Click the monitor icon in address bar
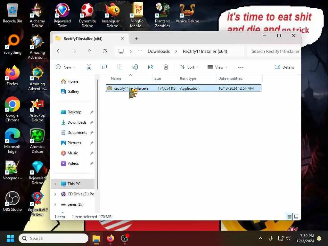The width and height of the screenshot is (328, 246). (121, 51)
